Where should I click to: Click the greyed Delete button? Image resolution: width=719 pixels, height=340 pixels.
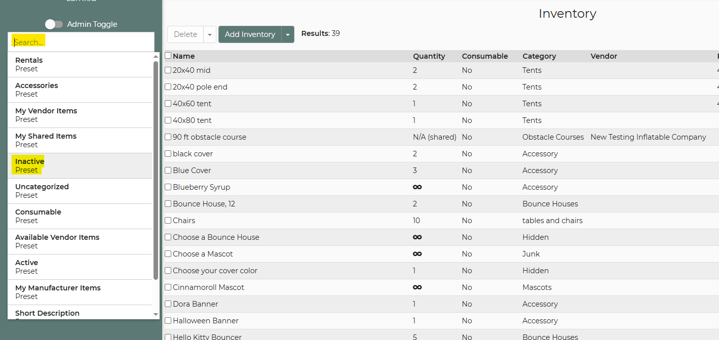[185, 34]
